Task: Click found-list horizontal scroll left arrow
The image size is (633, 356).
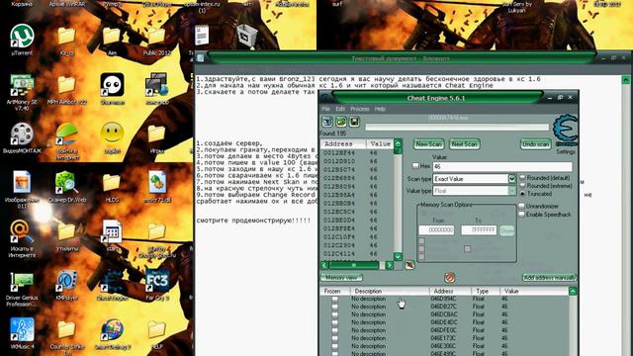Action: pos(324,265)
